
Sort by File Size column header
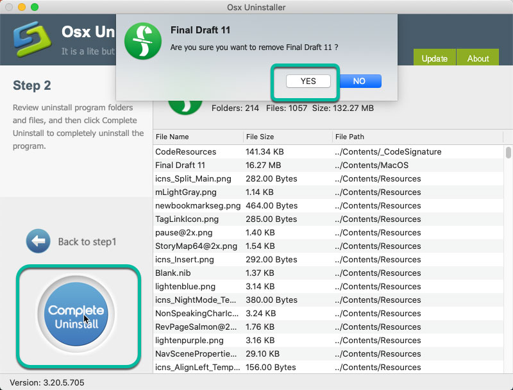click(x=260, y=137)
